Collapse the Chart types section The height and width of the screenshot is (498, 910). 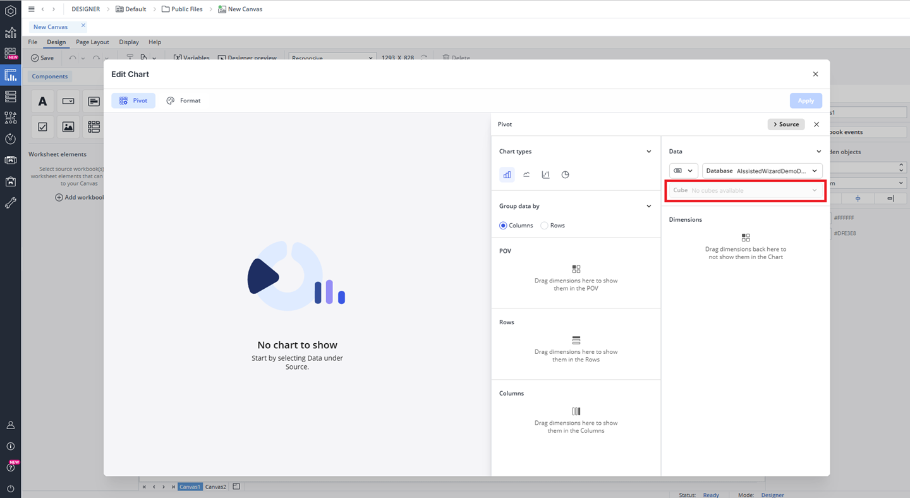[649, 152]
